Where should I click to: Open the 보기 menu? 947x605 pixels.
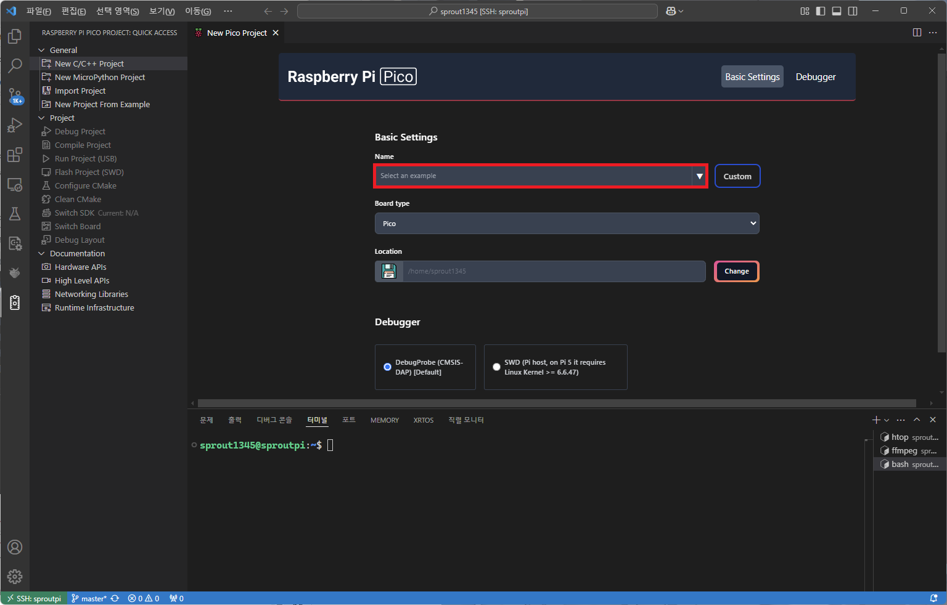[162, 11]
